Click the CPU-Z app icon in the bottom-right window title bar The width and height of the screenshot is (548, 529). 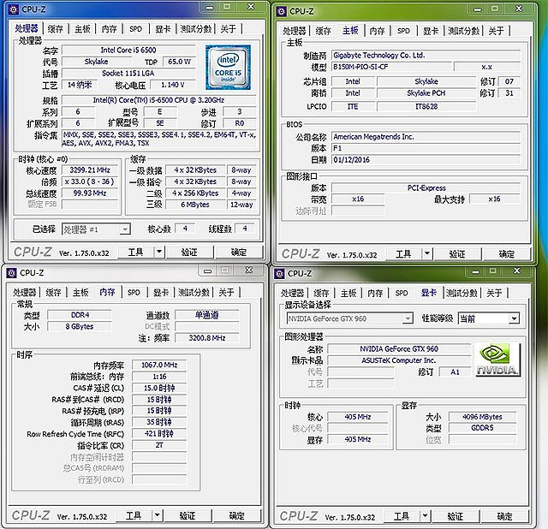279,274
